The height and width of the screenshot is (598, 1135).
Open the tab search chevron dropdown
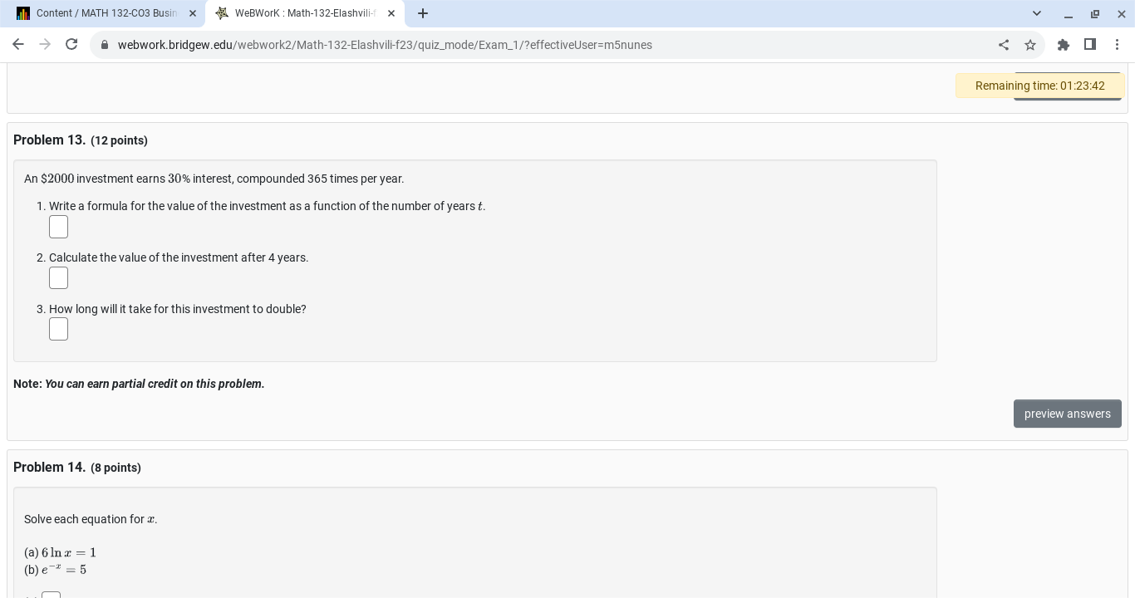point(1037,13)
